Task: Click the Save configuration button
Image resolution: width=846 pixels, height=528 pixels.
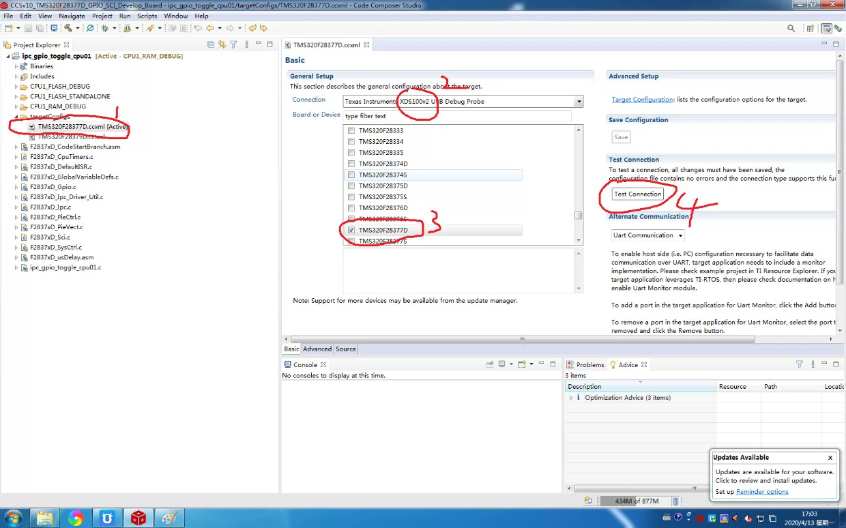Action: (x=621, y=137)
